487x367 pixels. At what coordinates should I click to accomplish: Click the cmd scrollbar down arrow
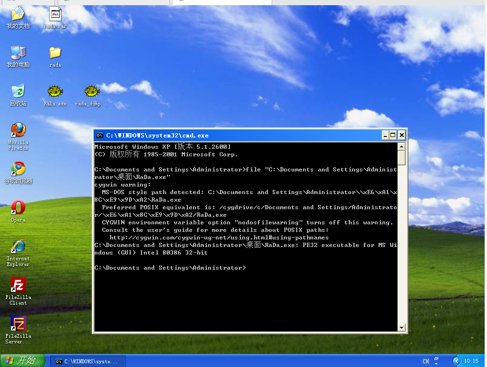pyautogui.click(x=401, y=327)
